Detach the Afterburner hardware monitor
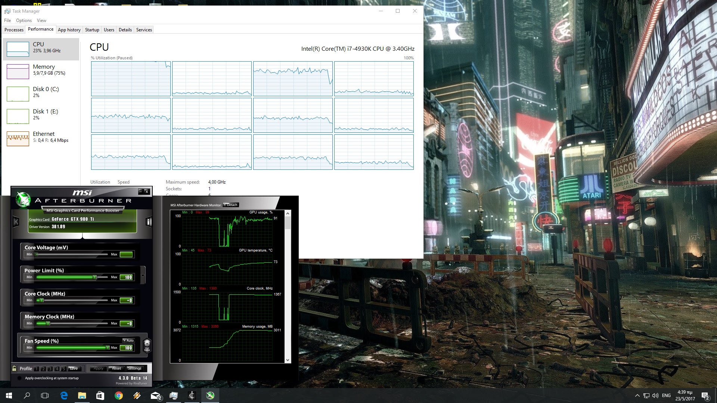Screen dimensions: 717x403 click(231, 205)
